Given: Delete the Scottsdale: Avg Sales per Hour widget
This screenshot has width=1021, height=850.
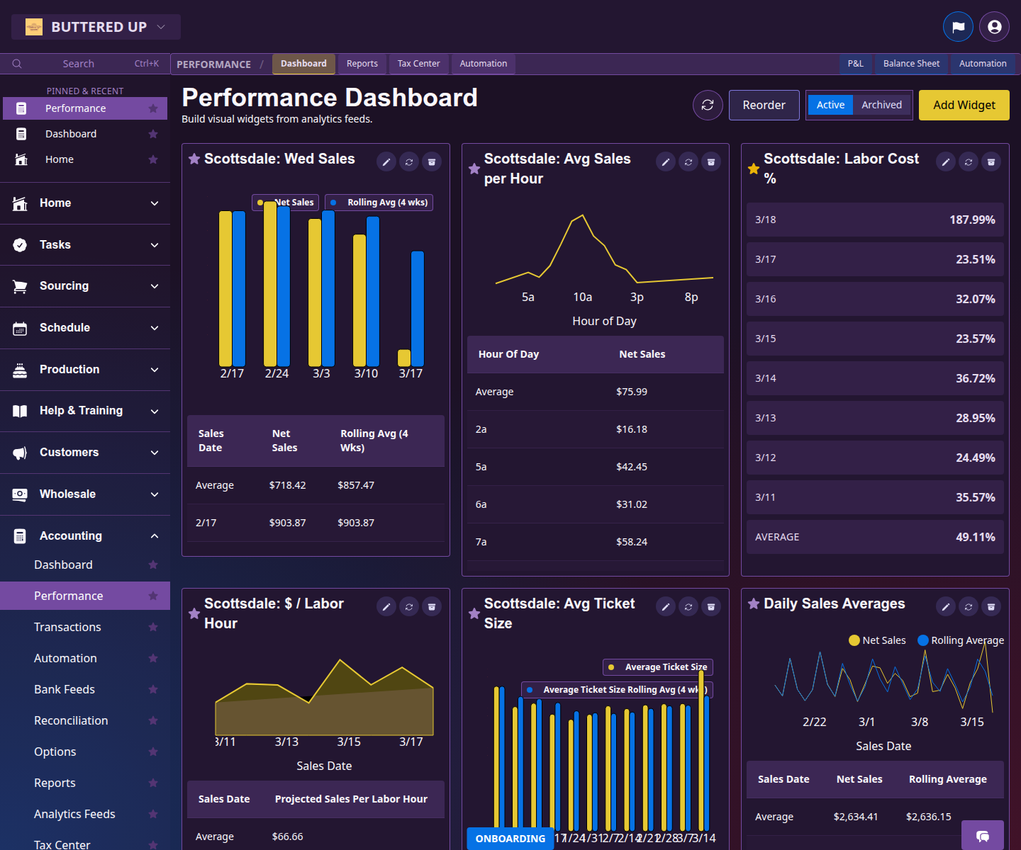Looking at the screenshot, I should (x=711, y=161).
